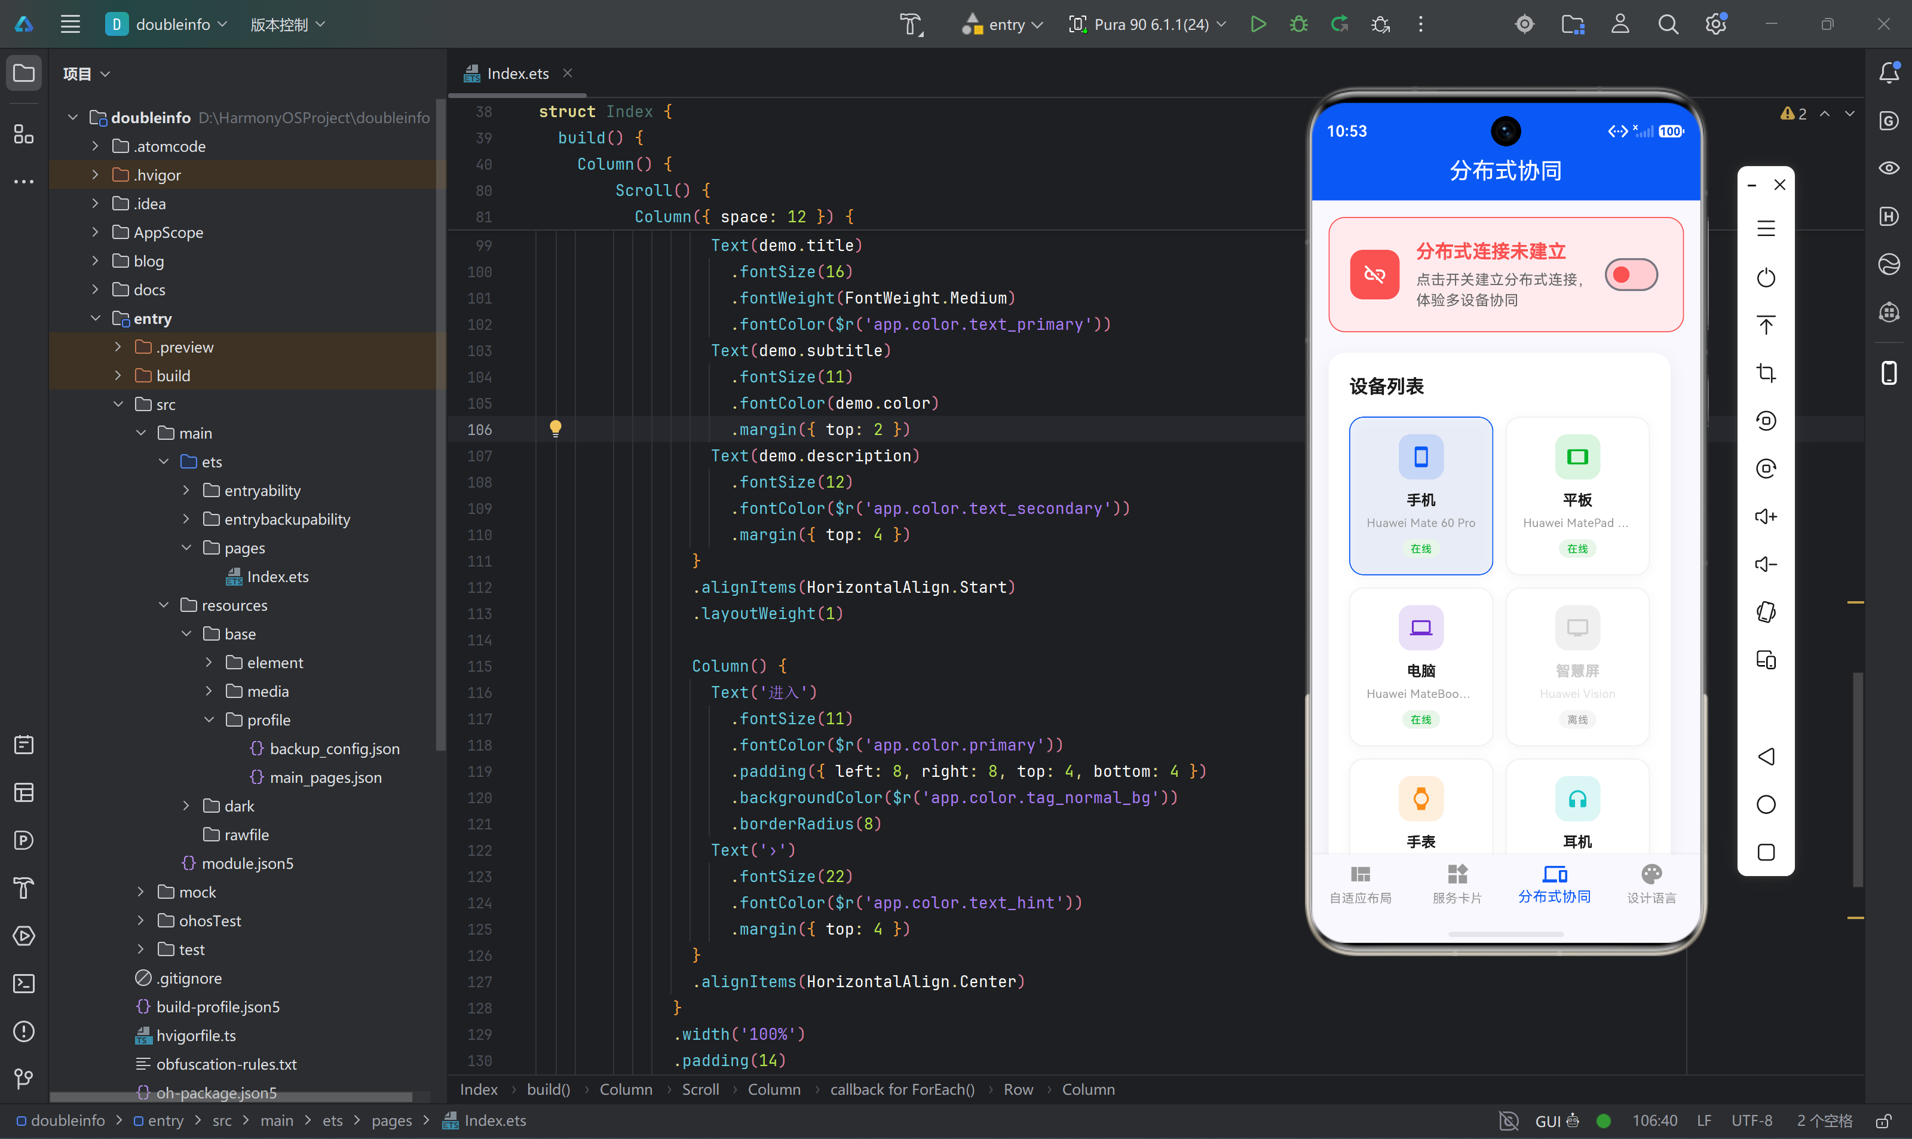Open the Problems warning icon in left sidebar
Screen dimensions: 1912x1139
pos(24,1031)
